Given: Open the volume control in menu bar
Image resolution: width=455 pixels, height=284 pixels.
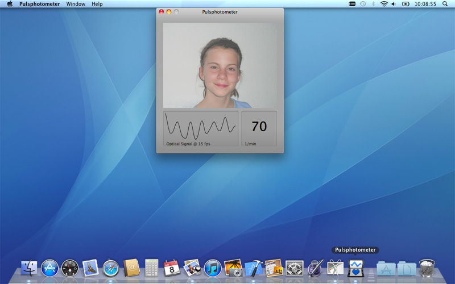Looking at the screenshot, I should 394,4.
